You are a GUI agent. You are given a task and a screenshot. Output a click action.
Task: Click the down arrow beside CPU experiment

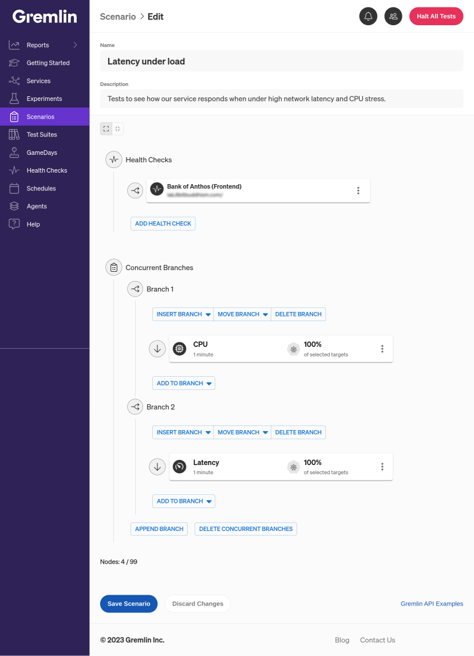click(157, 349)
